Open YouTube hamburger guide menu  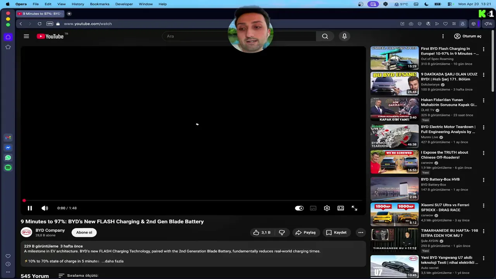tap(26, 36)
